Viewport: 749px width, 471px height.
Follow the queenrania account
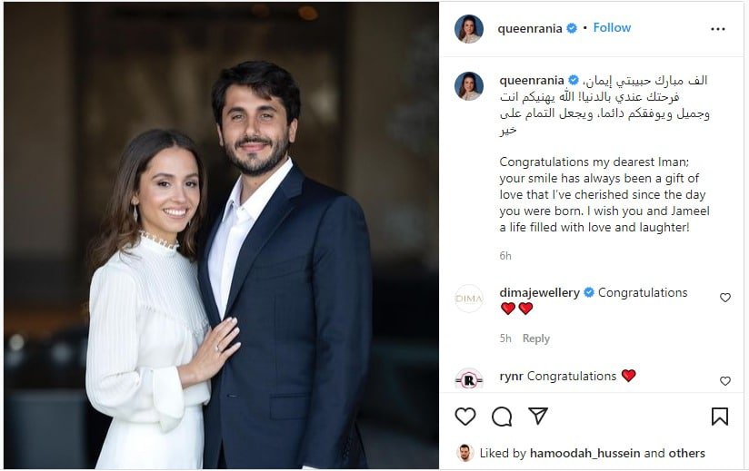click(612, 28)
